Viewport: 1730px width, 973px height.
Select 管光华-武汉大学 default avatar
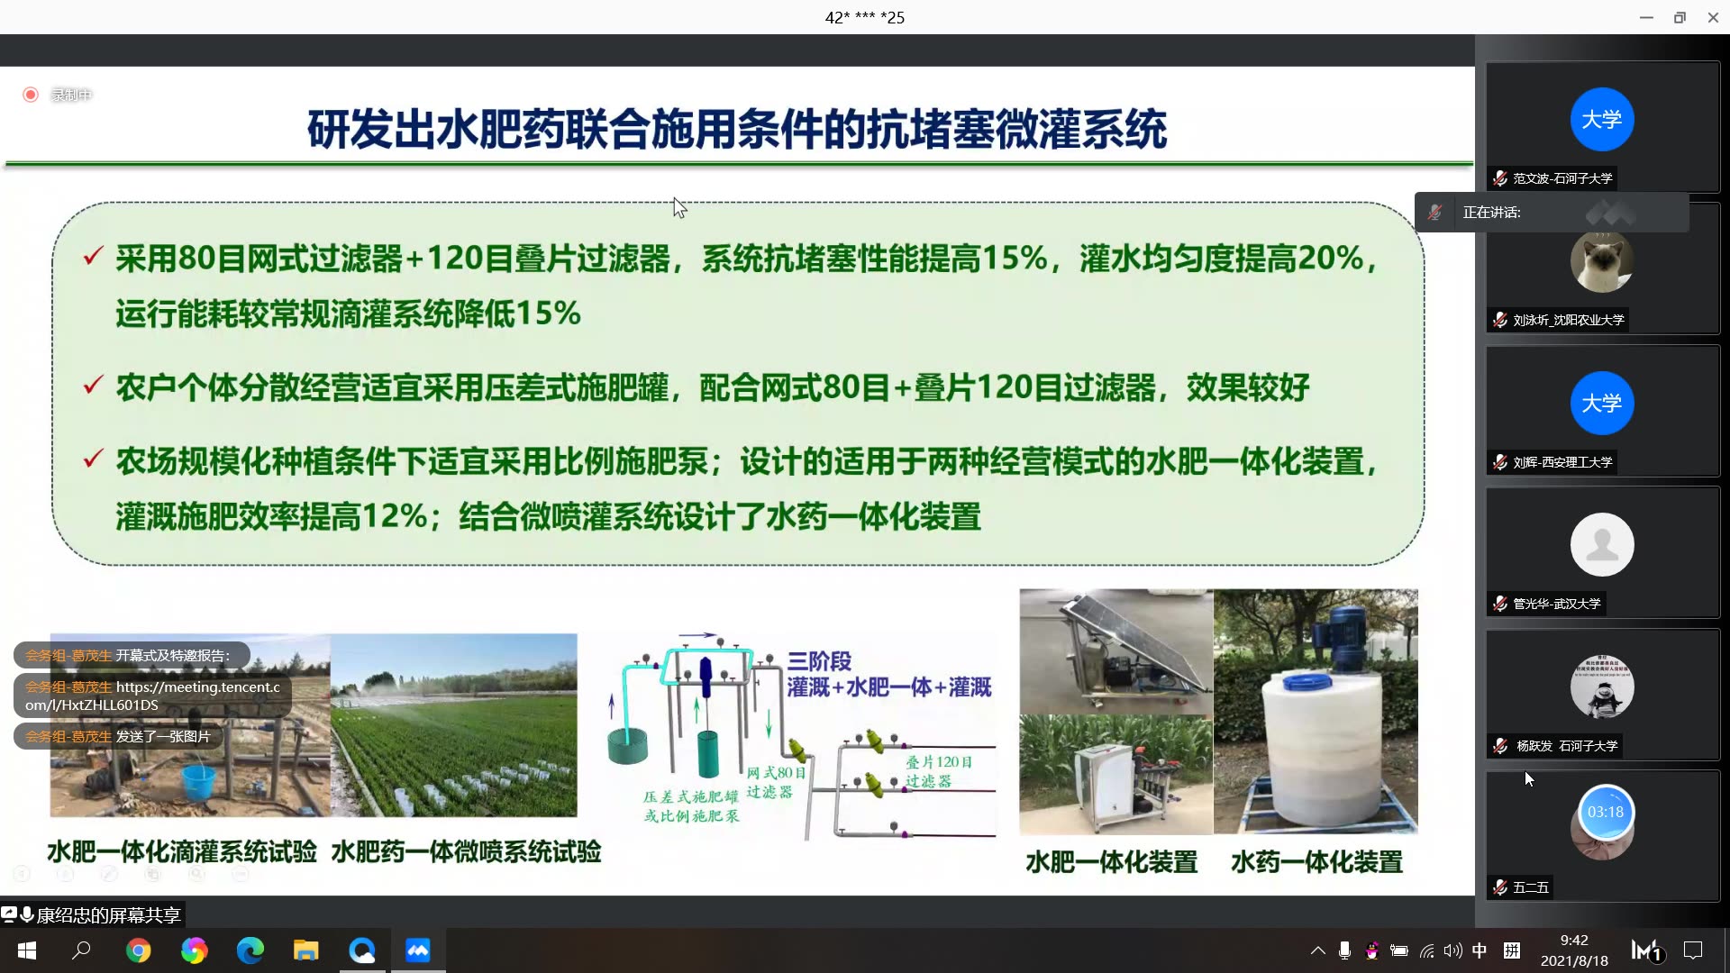tap(1601, 544)
